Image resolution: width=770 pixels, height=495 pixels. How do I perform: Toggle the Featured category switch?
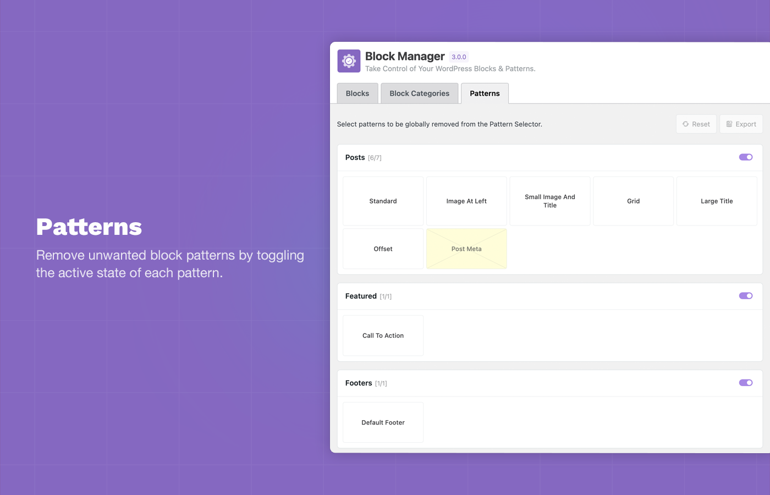[x=746, y=296]
